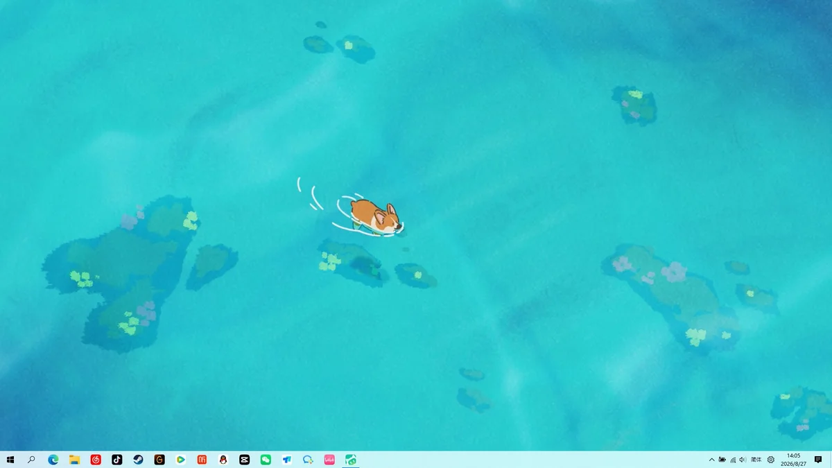Launch Microsoft Edge from taskbar
Screen dimensions: 832x468
53,460
